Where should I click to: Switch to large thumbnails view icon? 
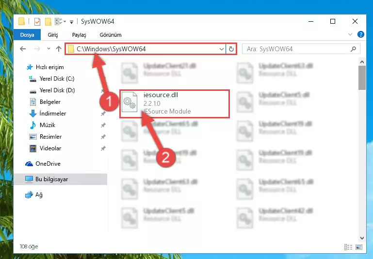(359, 247)
